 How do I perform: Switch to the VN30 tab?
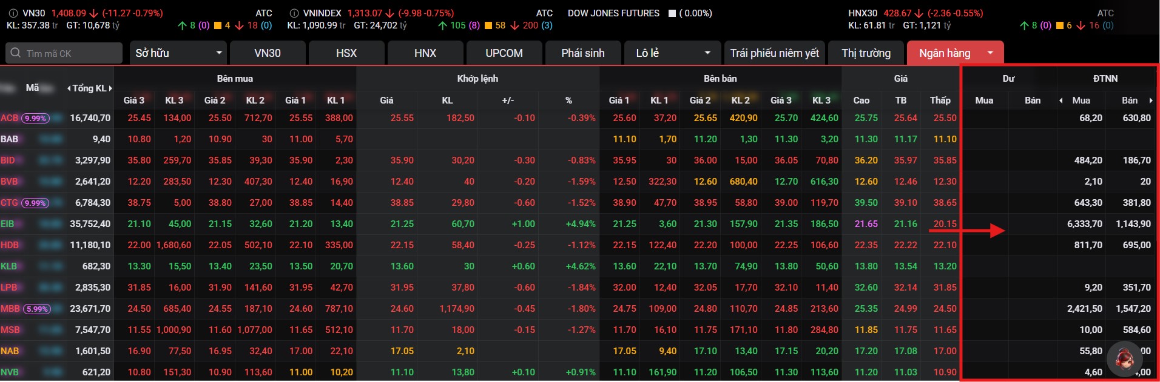pyautogui.click(x=268, y=53)
